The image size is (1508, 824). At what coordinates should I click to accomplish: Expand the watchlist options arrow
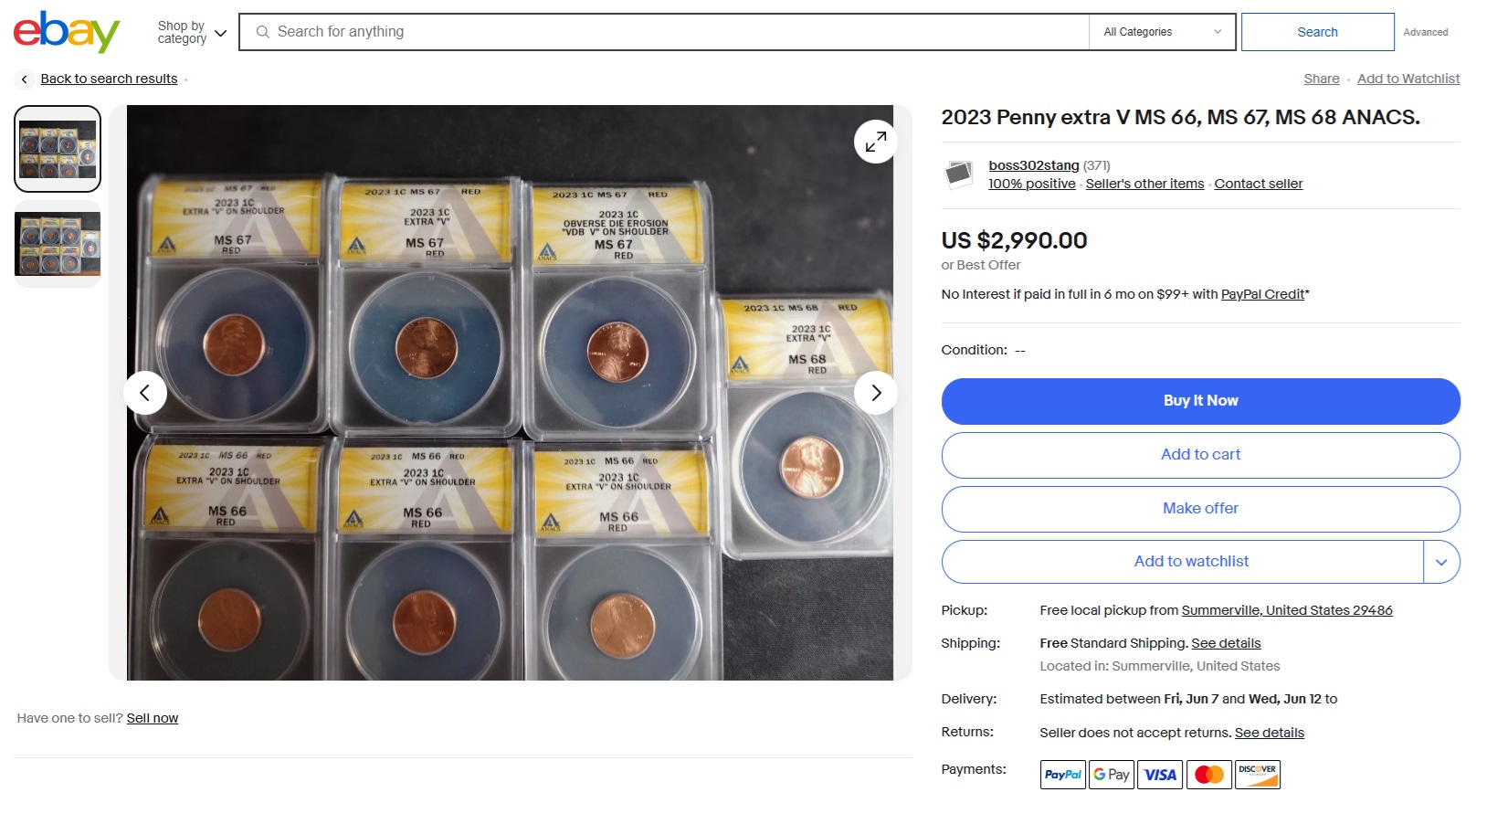(1440, 562)
